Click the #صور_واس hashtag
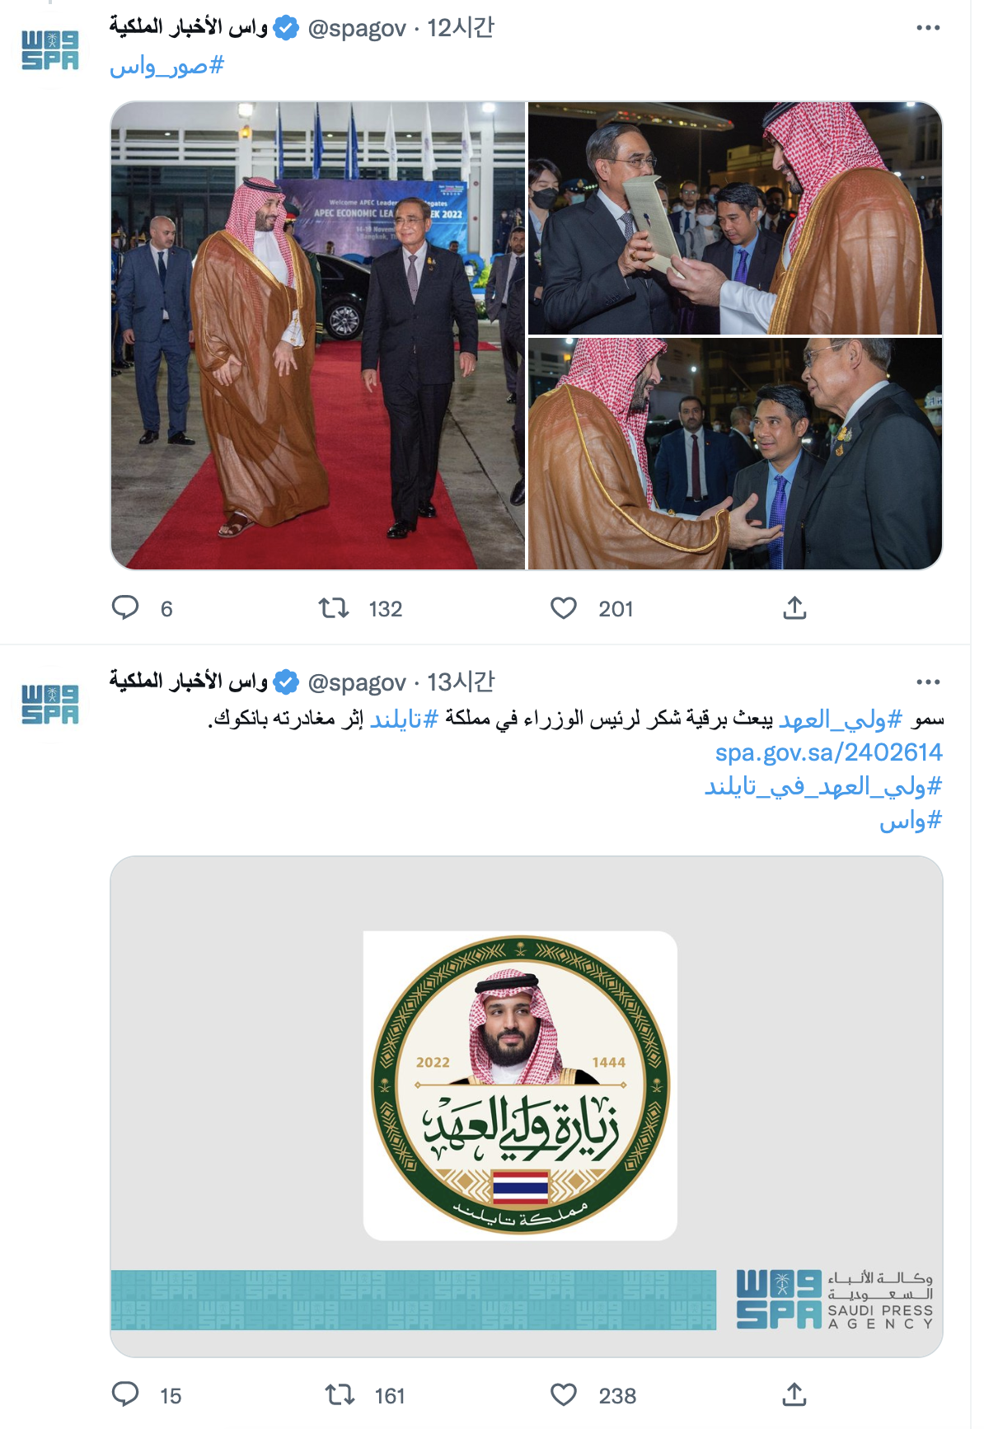Viewport: 984px width, 1429px height. (x=167, y=66)
